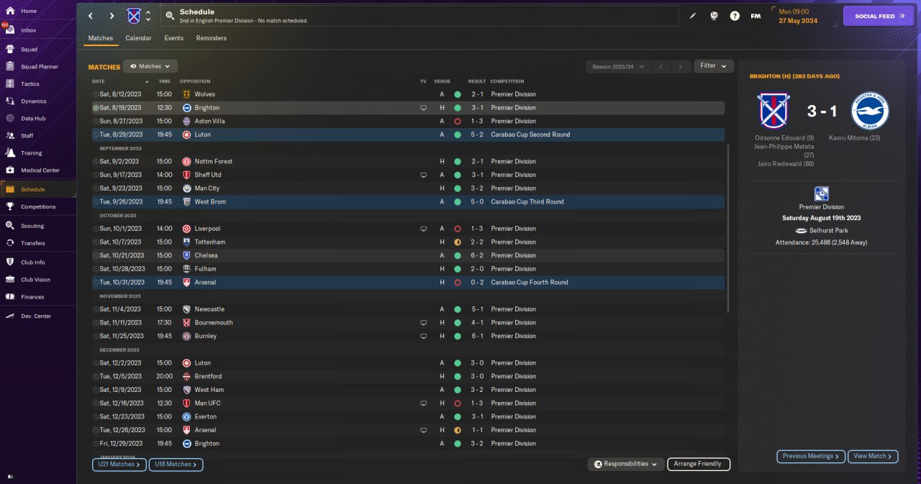Click the Schedule search field

tap(420, 16)
